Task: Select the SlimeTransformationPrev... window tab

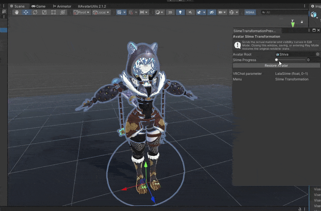Action: [257, 31]
